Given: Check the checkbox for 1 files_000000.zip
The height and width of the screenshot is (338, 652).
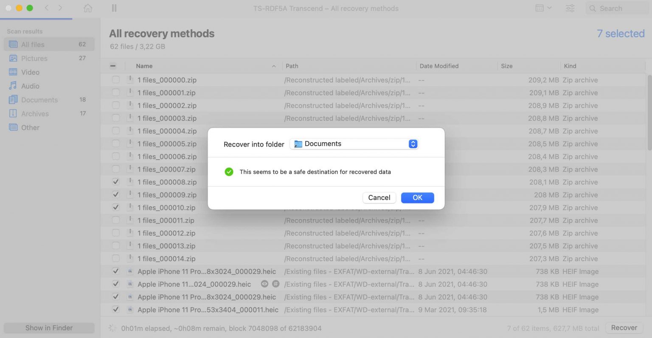Looking at the screenshot, I should (x=115, y=80).
